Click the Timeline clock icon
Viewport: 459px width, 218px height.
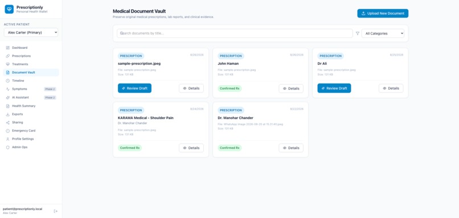(x=7, y=81)
